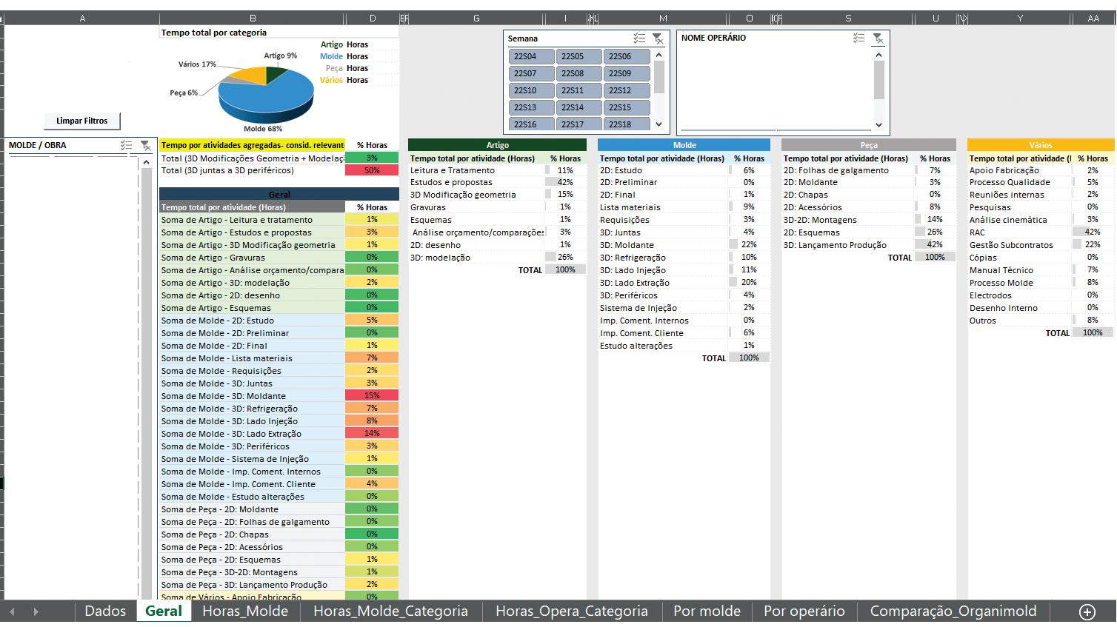1117x627 pixels.
Task: Toggle multi-select in Semana slicer
Action: point(639,38)
